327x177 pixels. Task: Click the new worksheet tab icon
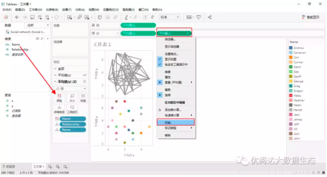(50, 166)
